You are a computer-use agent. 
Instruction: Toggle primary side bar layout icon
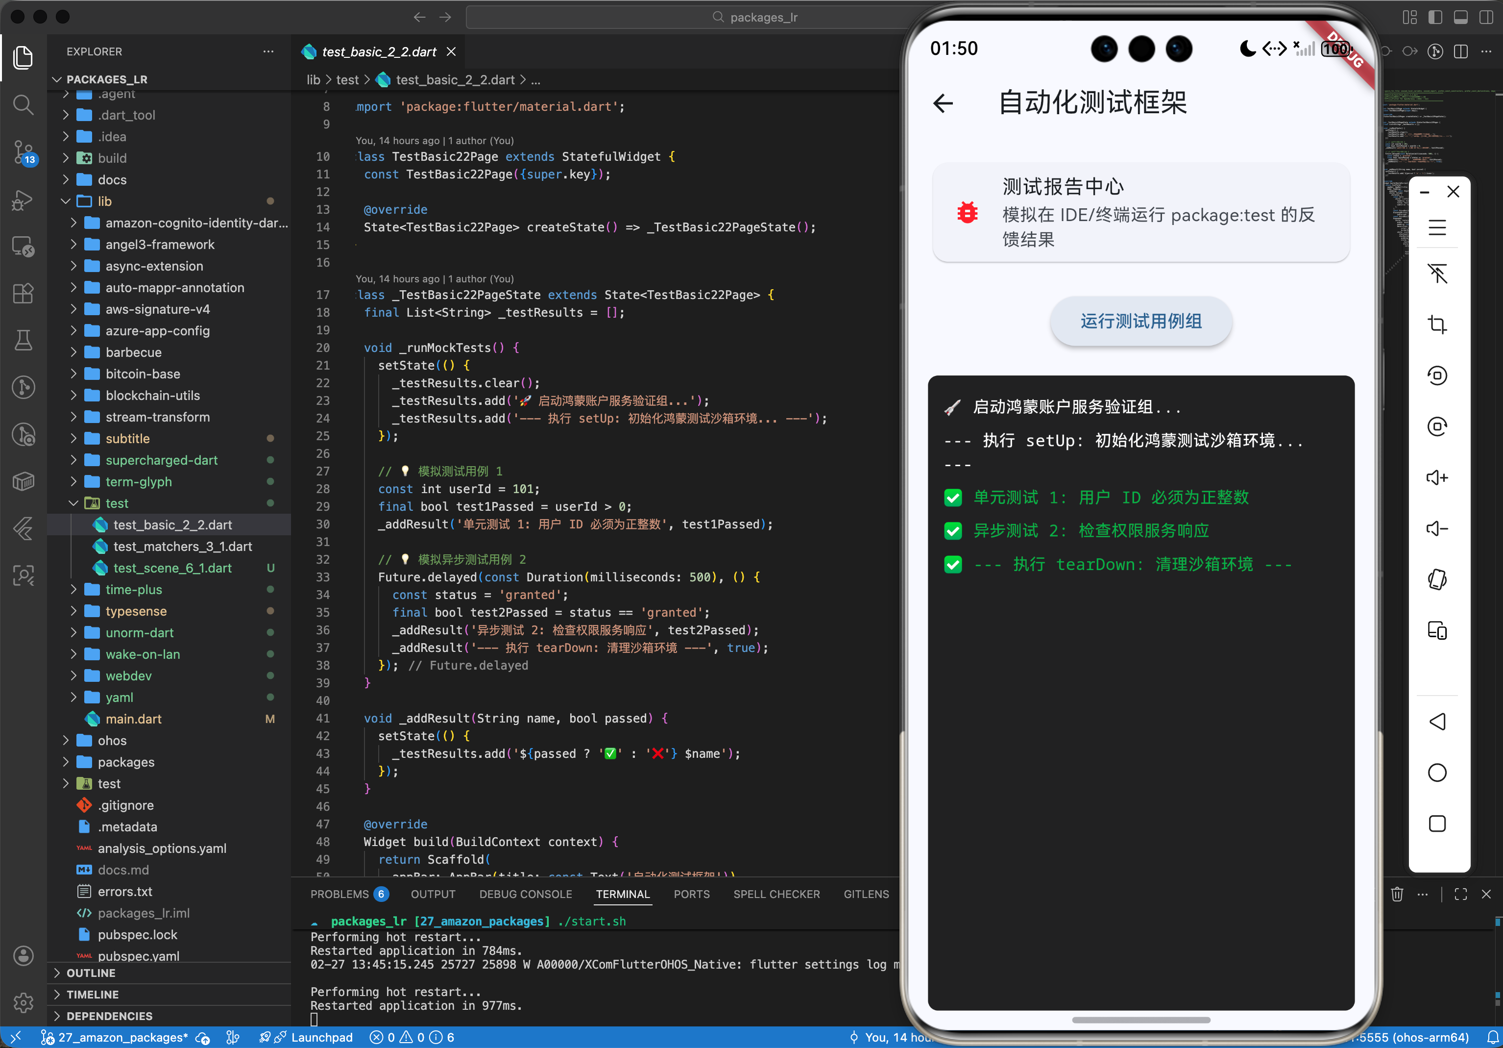pyautogui.click(x=1435, y=18)
